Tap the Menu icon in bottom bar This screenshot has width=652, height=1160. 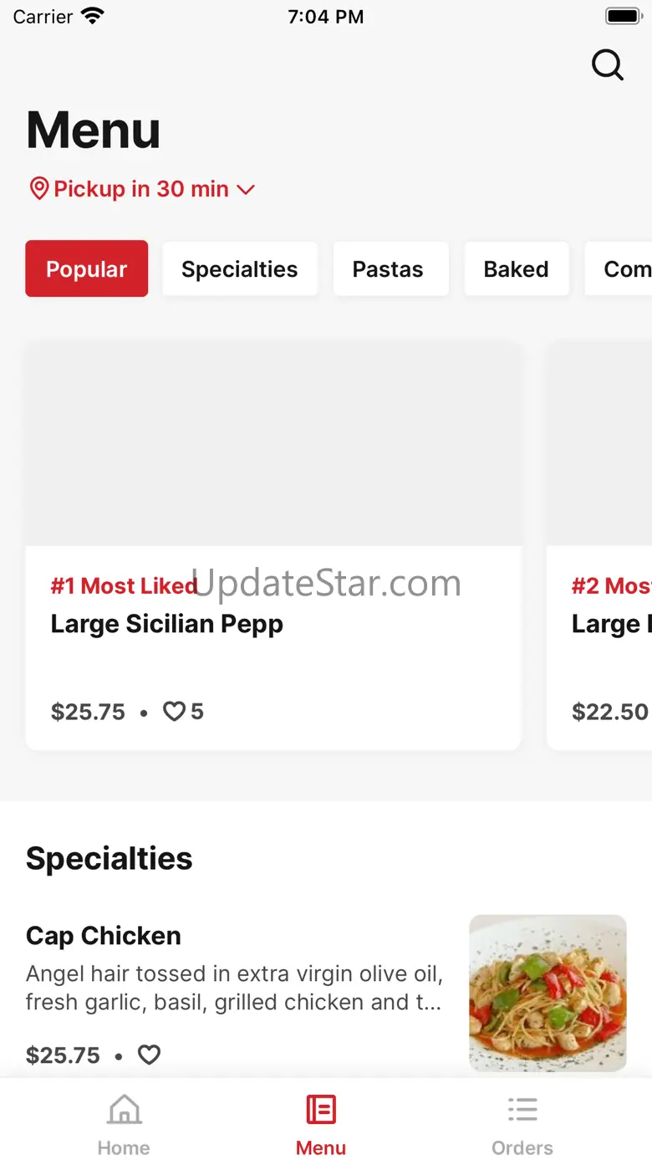click(x=321, y=1110)
